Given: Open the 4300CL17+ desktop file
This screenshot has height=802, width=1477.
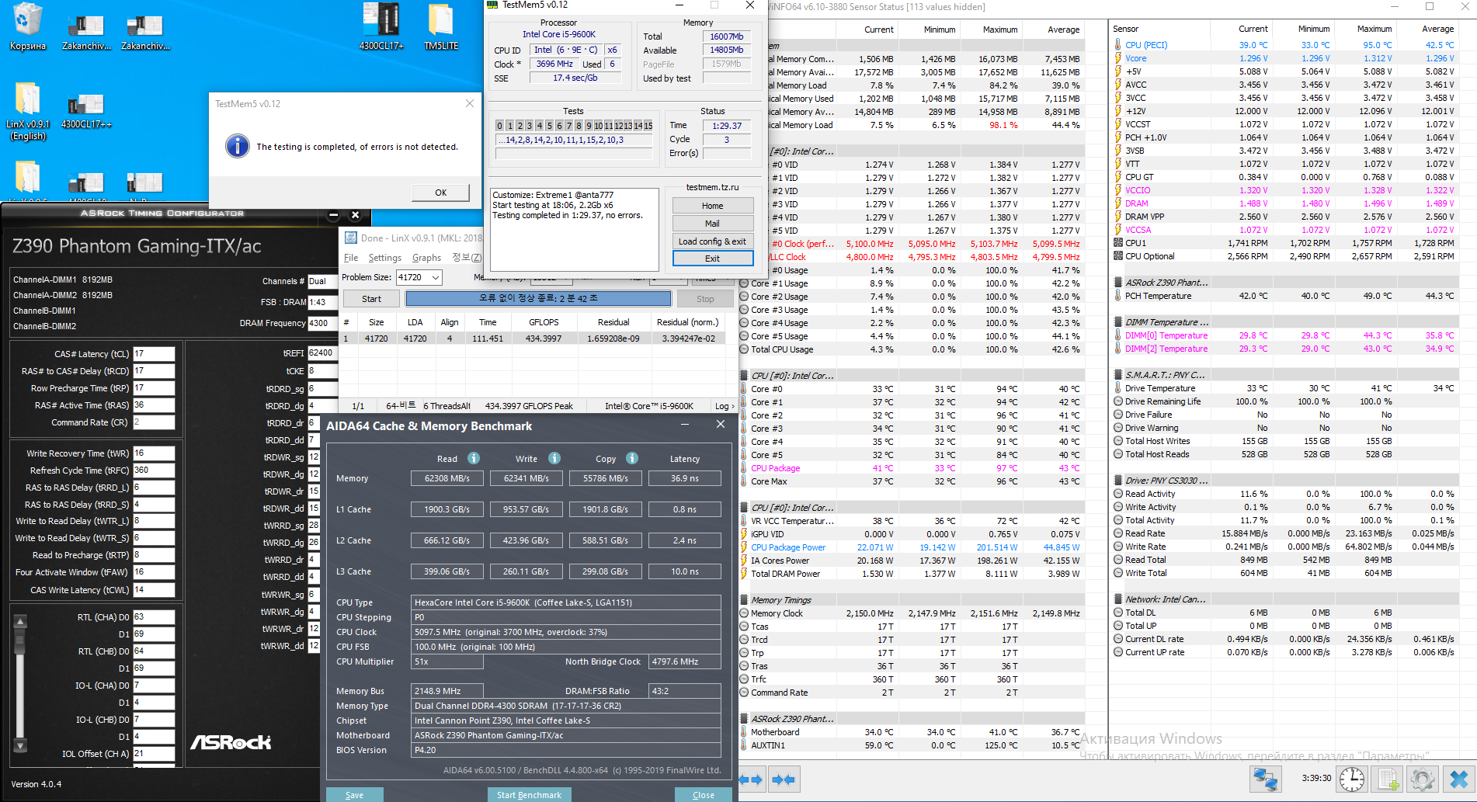Looking at the screenshot, I should pos(381,26).
